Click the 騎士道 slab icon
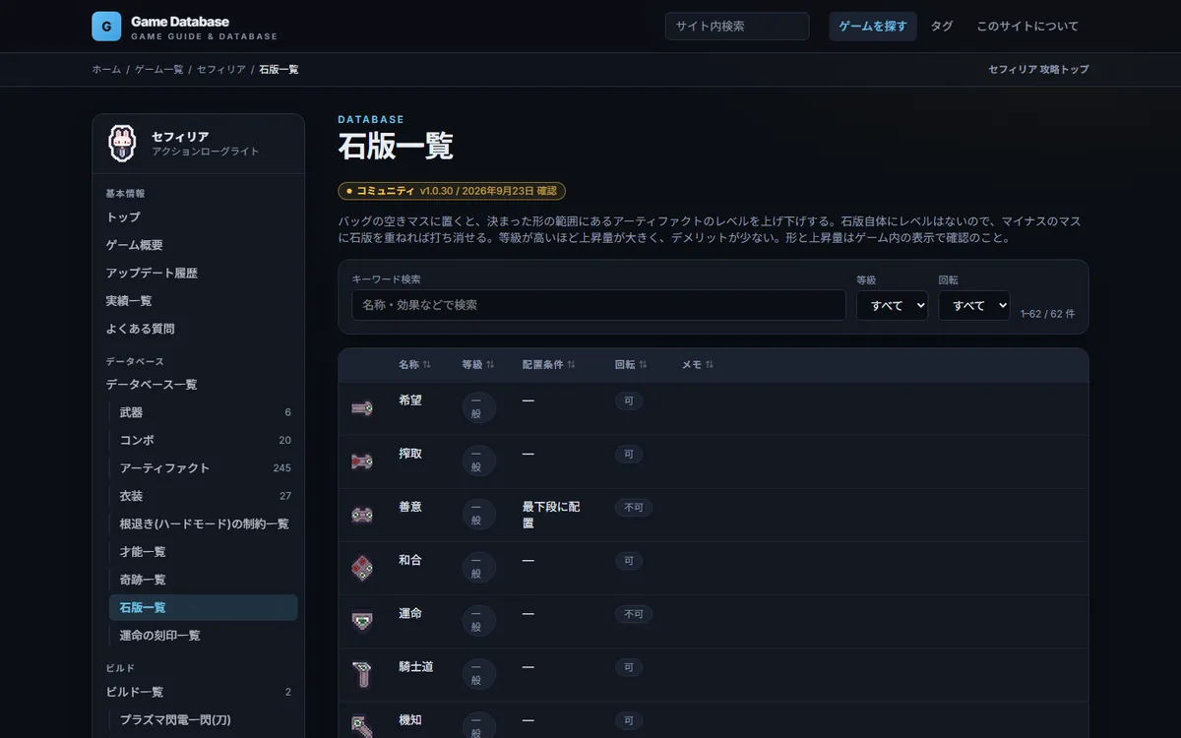Image resolution: width=1181 pixels, height=738 pixels. click(x=362, y=674)
